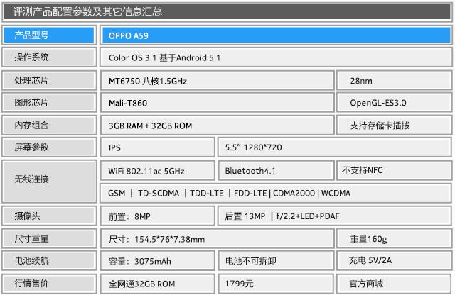Click the "容量: 3075mAh" battery cell
Viewport: 455px width, 295px height.
tap(158, 260)
